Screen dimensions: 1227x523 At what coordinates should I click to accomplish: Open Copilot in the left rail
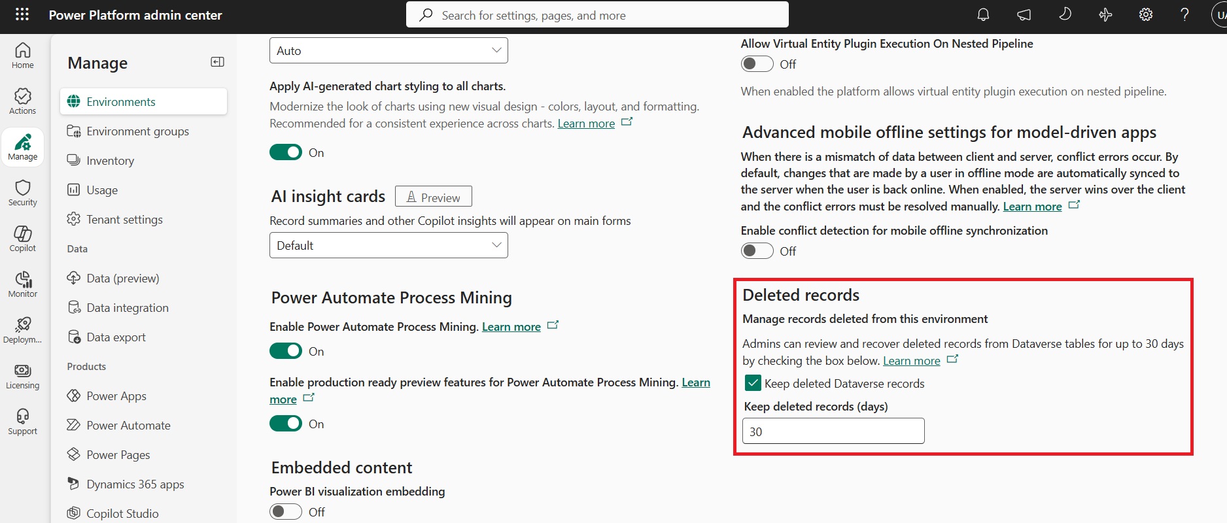point(23,239)
